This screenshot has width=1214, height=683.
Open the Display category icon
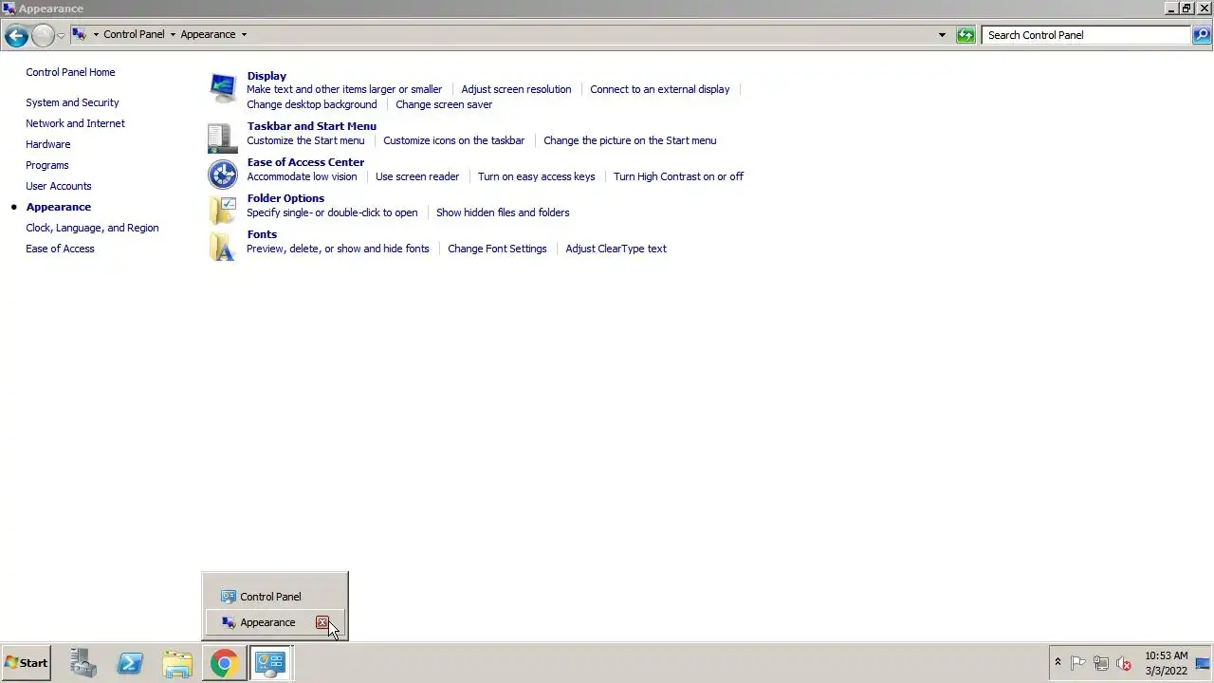[x=223, y=88]
